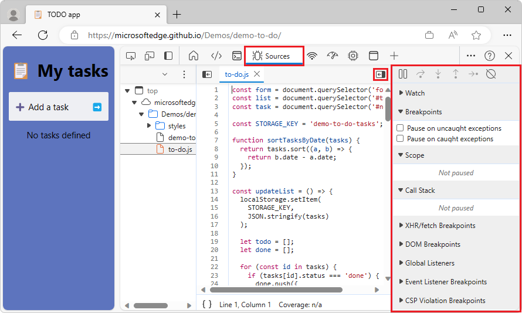Collapse the top frame tree node

(127, 91)
